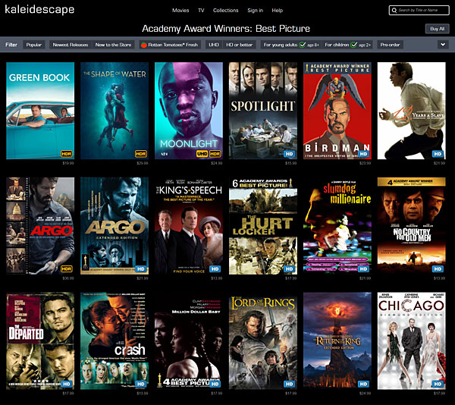Click the $24.99 price under Moonlight

point(217,163)
